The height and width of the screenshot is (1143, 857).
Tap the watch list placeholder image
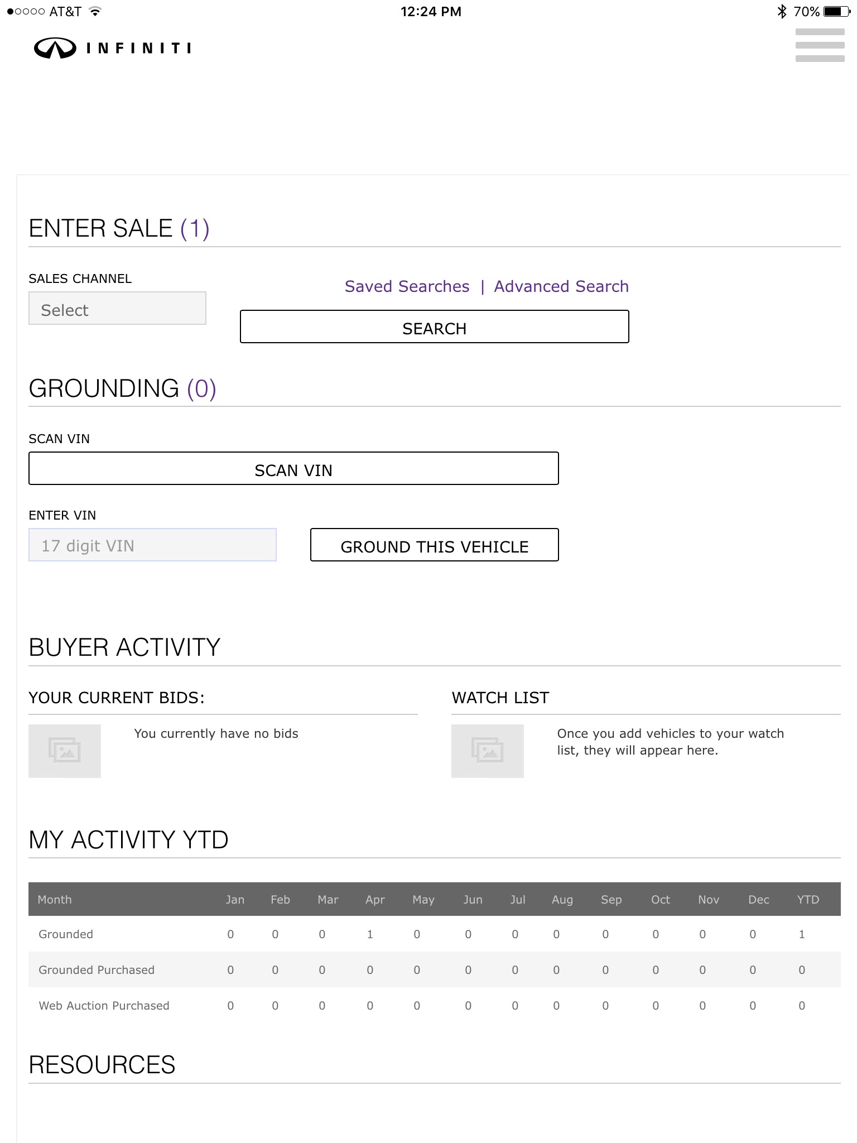pyautogui.click(x=487, y=751)
